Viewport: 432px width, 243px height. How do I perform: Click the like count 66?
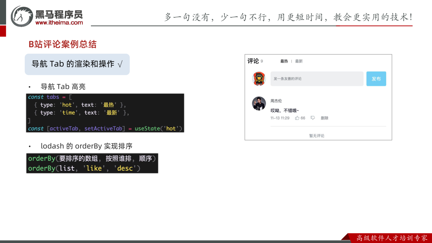(x=303, y=118)
